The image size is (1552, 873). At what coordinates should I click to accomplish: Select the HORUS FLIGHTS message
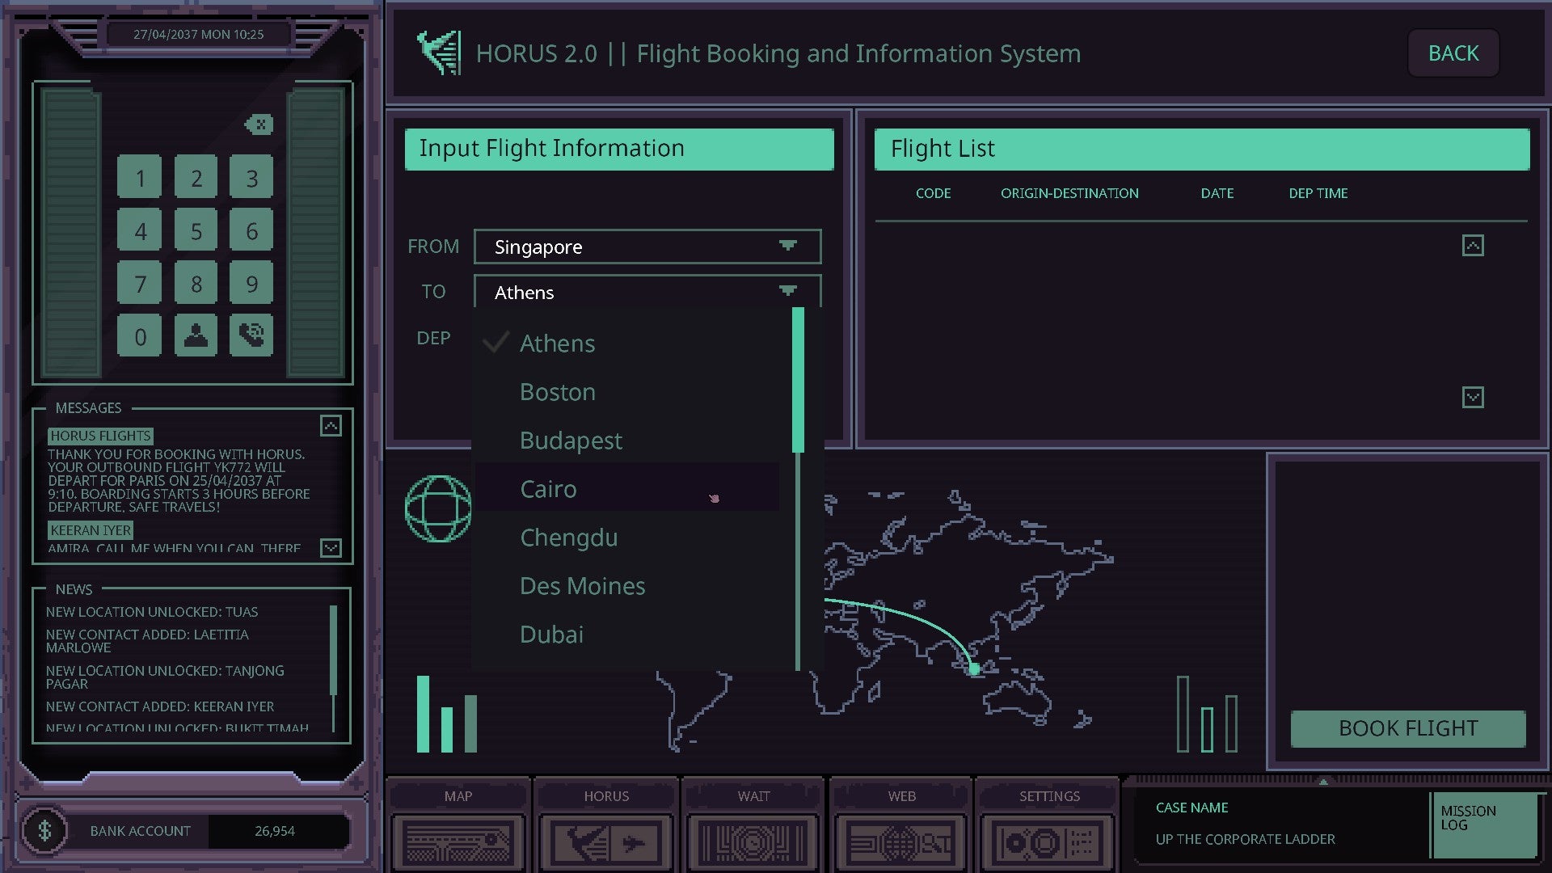point(100,435)
